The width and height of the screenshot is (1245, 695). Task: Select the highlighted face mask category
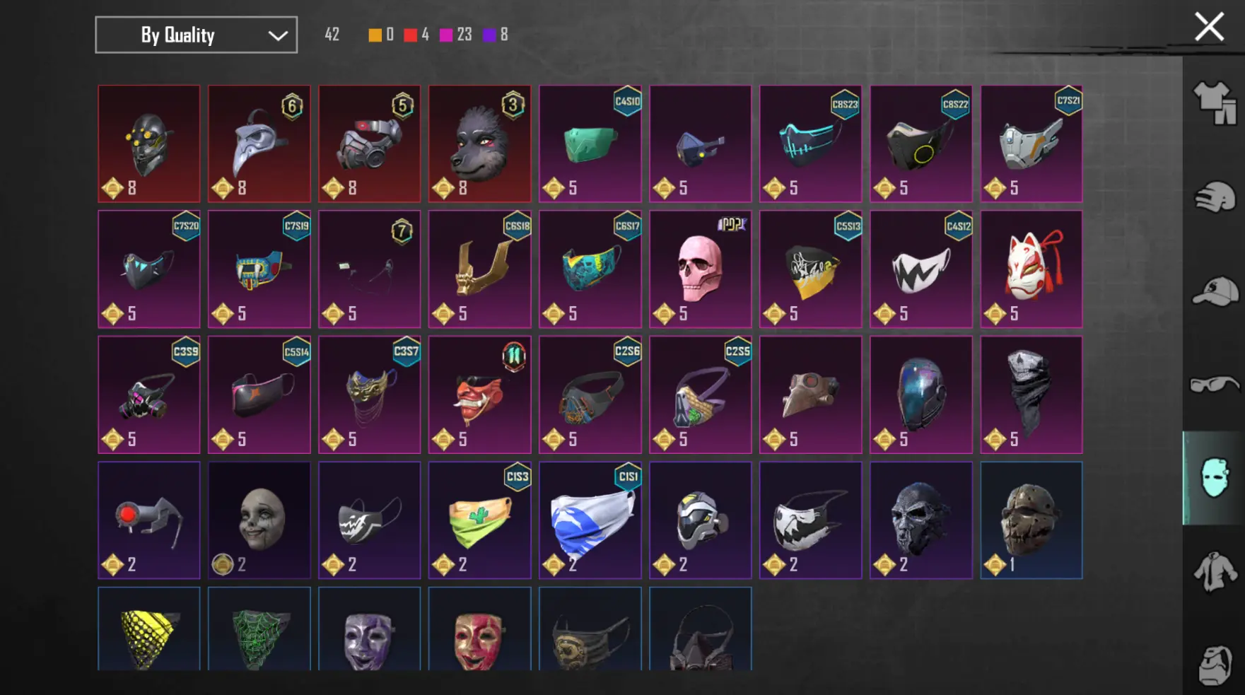point(1213,478)
